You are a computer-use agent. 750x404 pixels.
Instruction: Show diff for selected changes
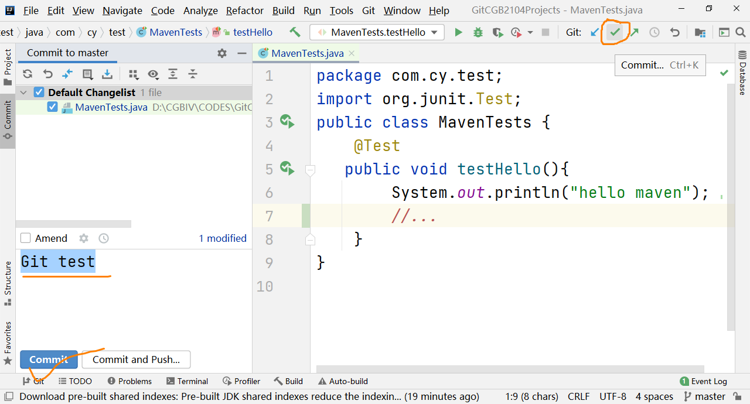click(x=67, y=74)
